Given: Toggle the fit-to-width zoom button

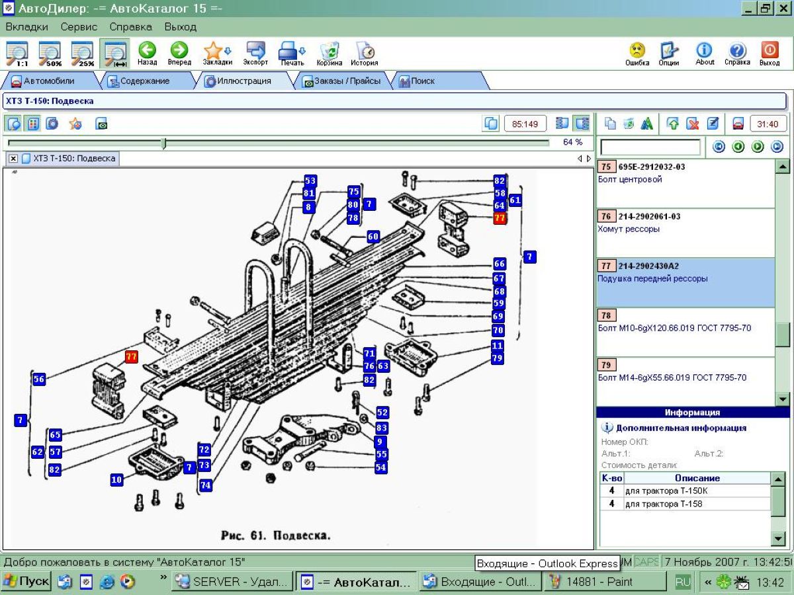Looking at the screenshot, I should pos(115,53).
